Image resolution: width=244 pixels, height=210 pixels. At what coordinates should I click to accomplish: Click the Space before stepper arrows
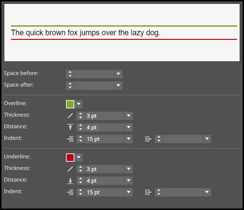[x=70, y=74]
